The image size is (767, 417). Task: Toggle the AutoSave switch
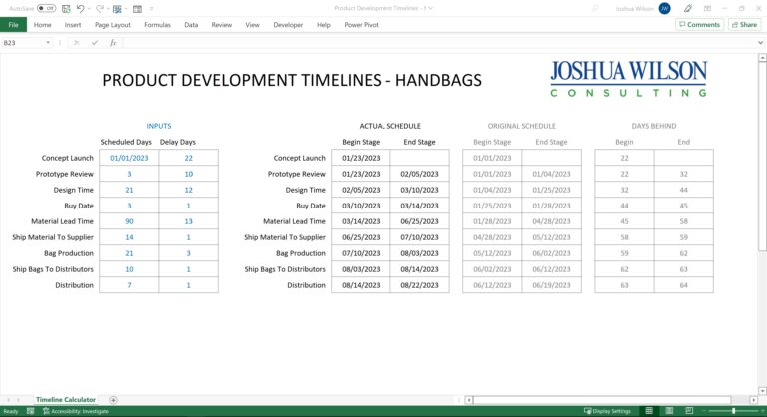pos(47,8)
